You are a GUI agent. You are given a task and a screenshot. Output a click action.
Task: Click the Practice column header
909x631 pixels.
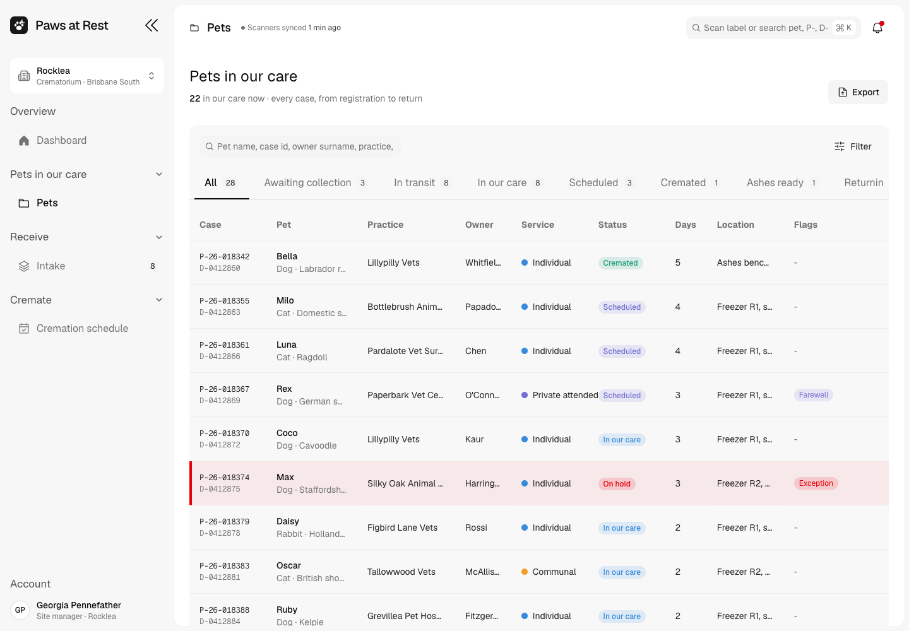coord(385,225)
